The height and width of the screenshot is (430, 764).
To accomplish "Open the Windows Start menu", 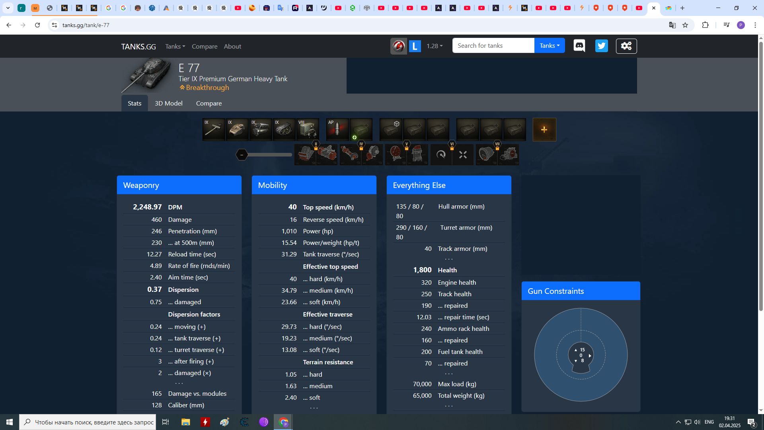I will click(10, 422).
